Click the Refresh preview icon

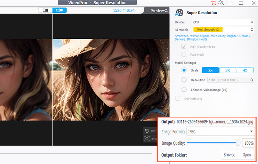(x=147, y=131)
